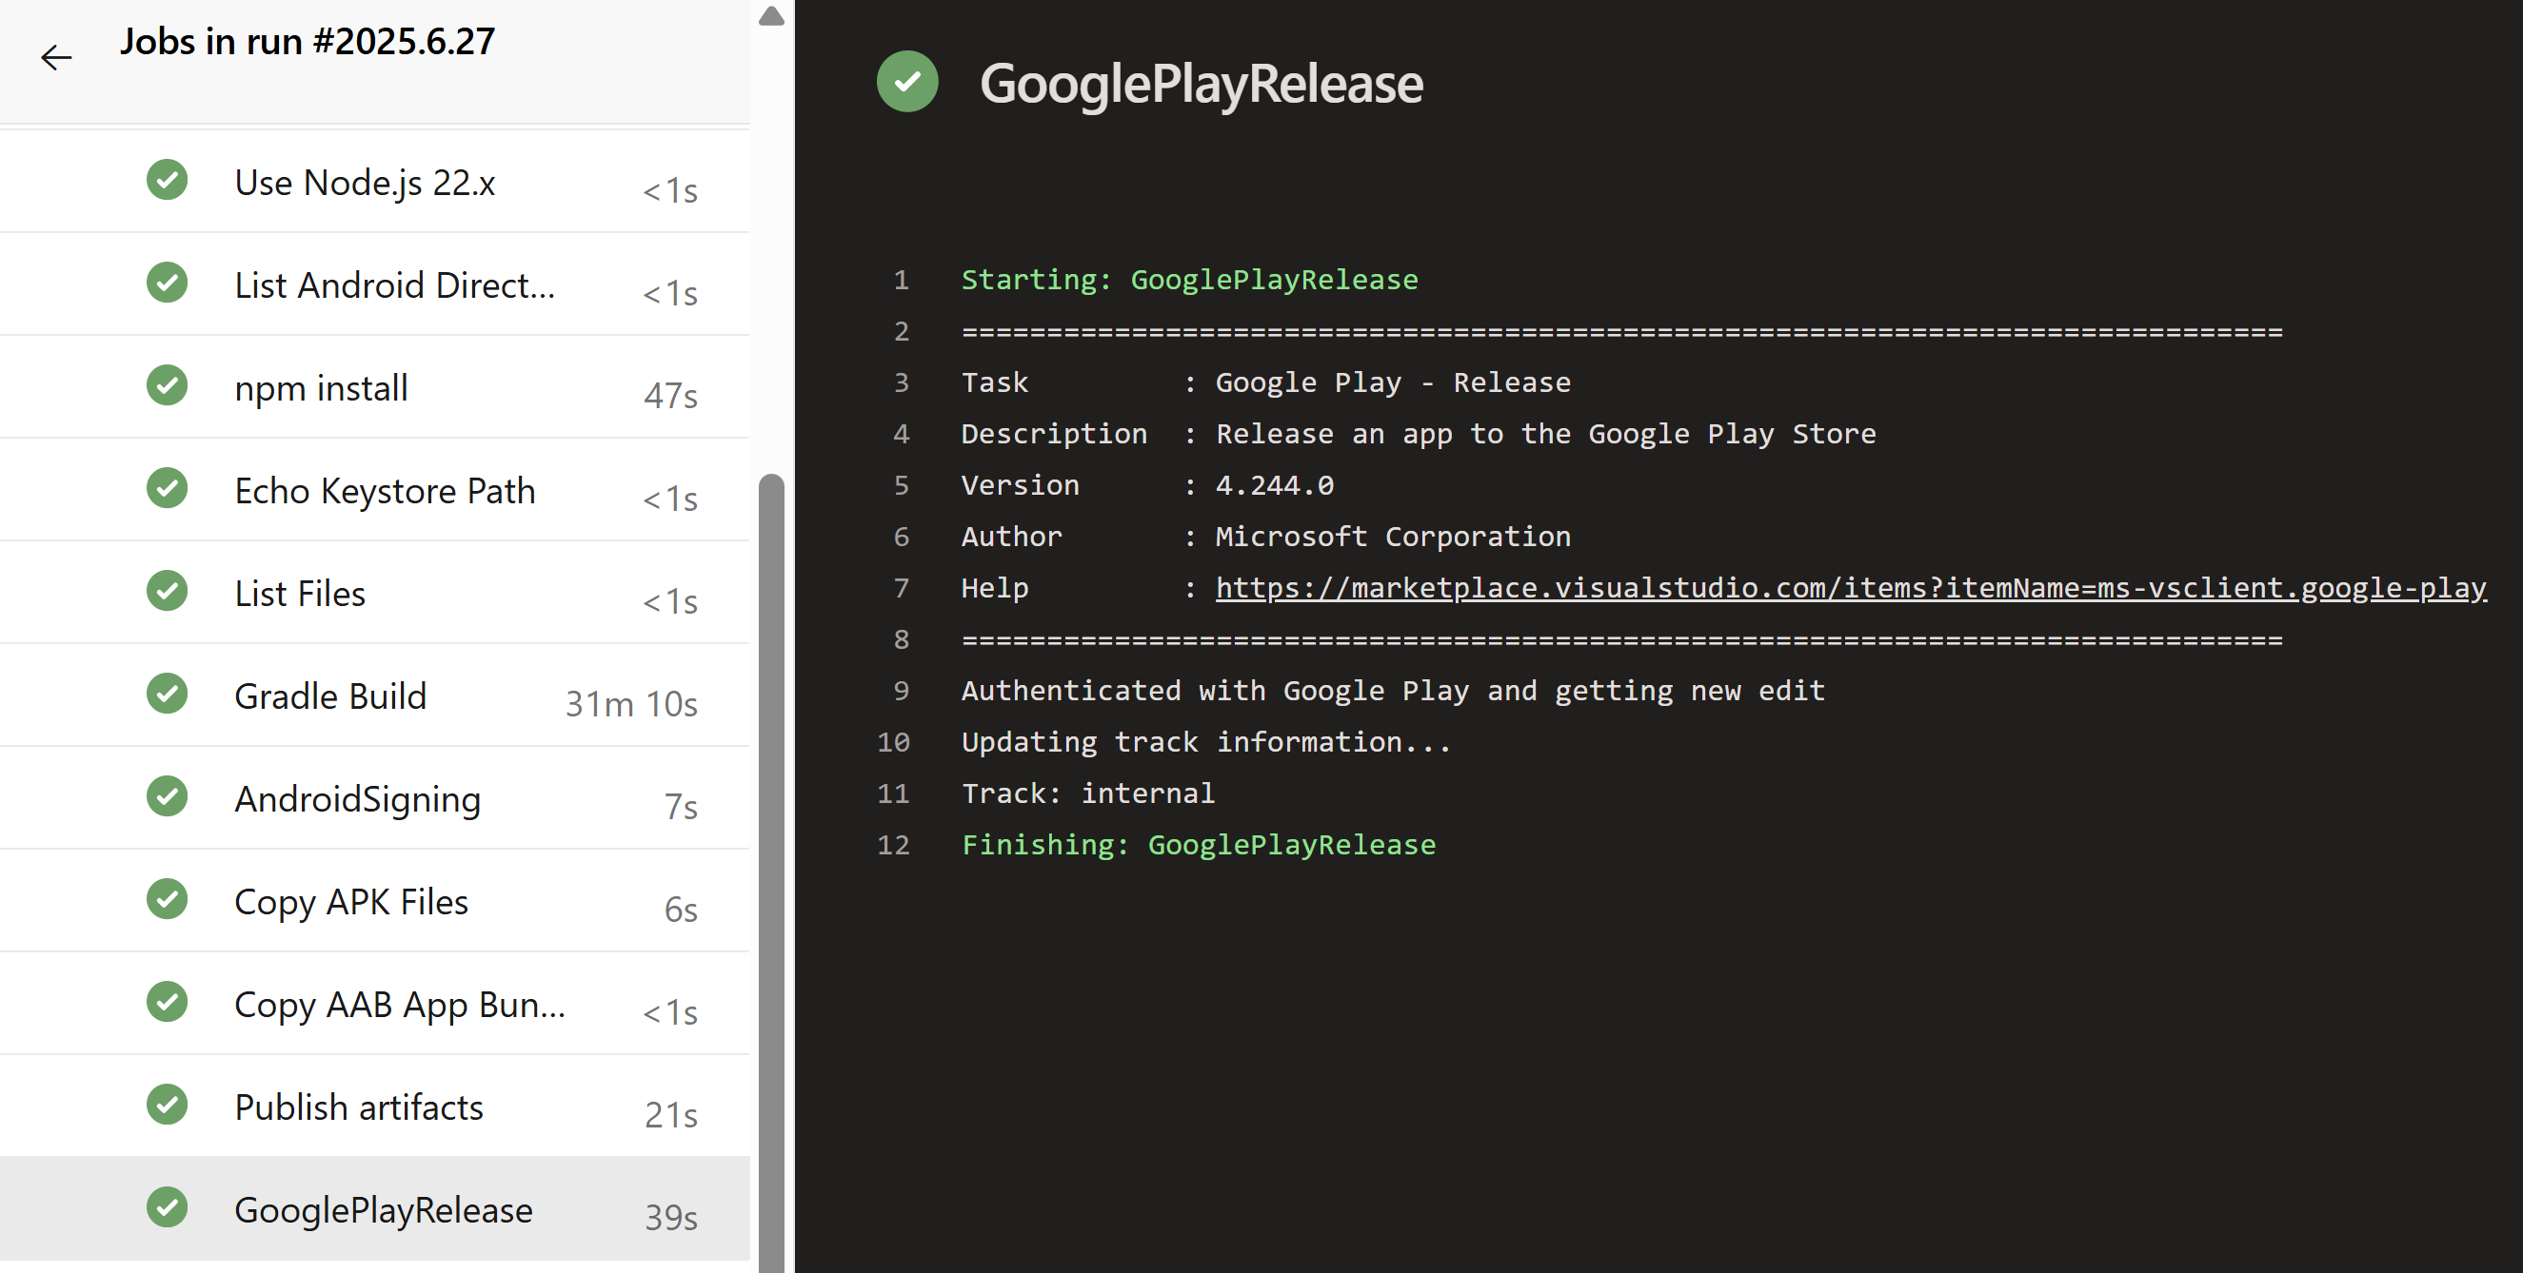The image size is (2523, 1273).
Task: Click the status icon for Use Node.js 22.x
Action: click(x=168, y=180)
